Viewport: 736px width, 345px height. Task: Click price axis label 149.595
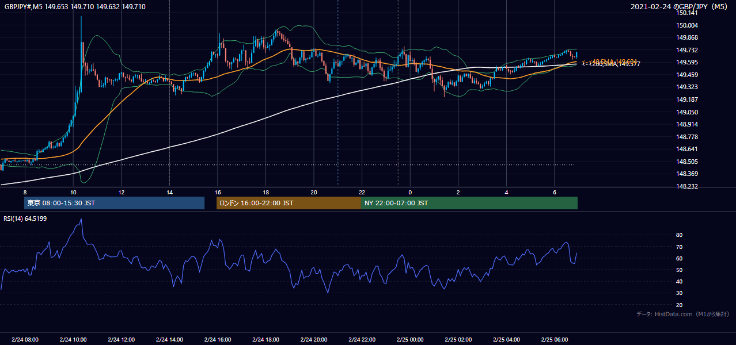pos(687,63)
